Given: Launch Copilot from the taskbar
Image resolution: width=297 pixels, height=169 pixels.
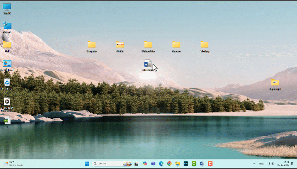Looking at the screenshot, I should tap(145, 164).
